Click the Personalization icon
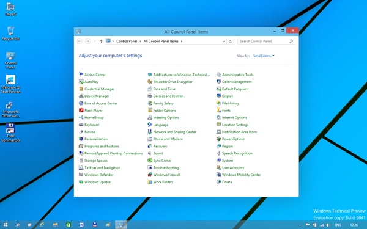 tap(81, 139)
